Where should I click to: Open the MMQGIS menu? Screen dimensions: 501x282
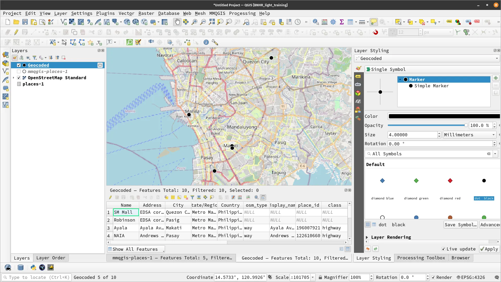pos(217,13)
